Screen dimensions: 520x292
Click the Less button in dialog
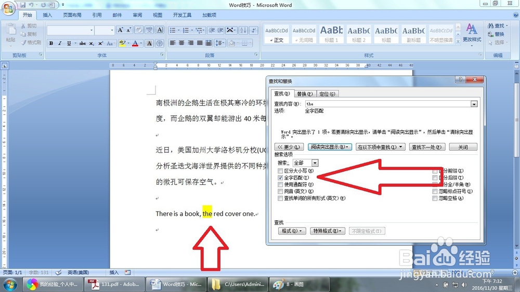[289, 147]
